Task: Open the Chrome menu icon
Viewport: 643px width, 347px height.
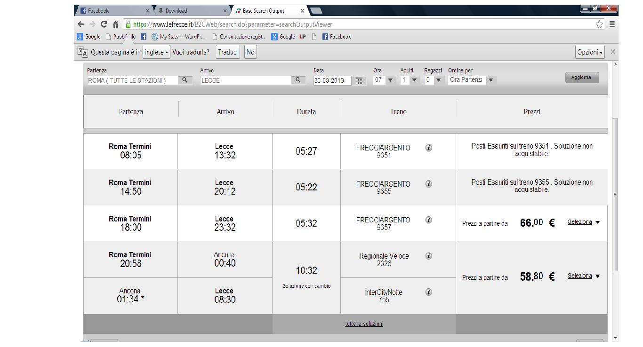Action: click(612, 24)
